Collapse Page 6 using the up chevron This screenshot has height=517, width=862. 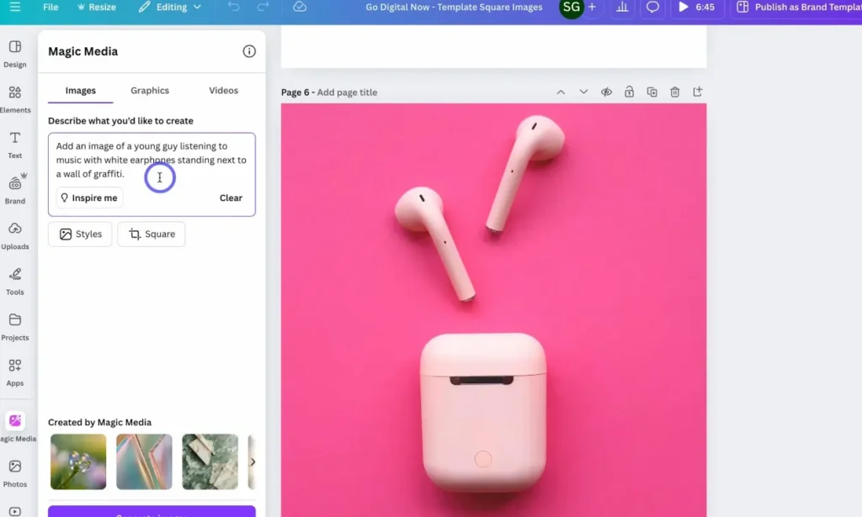(x=561, y=92)
